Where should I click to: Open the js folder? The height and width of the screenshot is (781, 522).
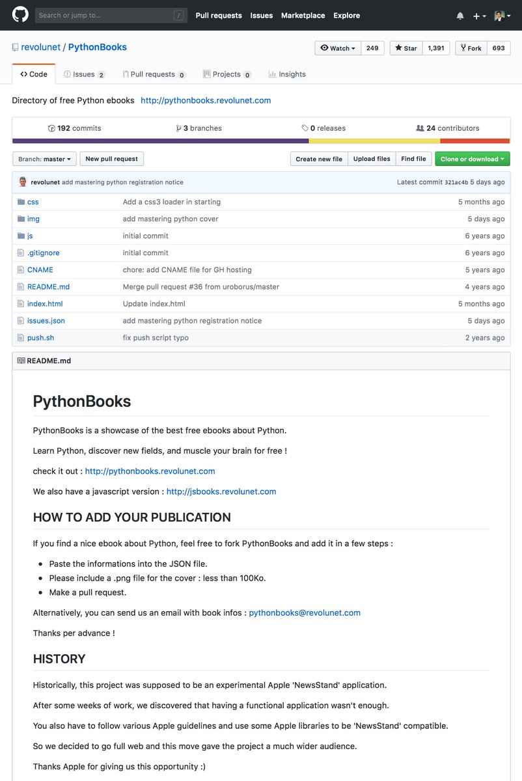pyautogui.click(x=30, y=236)
